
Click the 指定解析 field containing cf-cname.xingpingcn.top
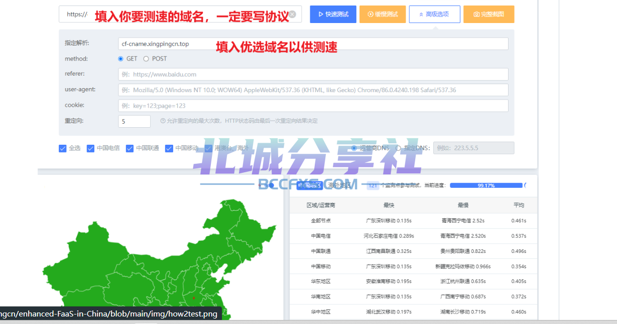pyautogui.click(x=313, y=44)
